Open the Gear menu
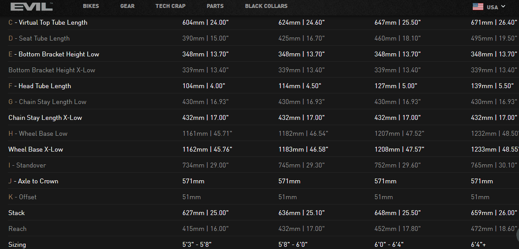 127,6
